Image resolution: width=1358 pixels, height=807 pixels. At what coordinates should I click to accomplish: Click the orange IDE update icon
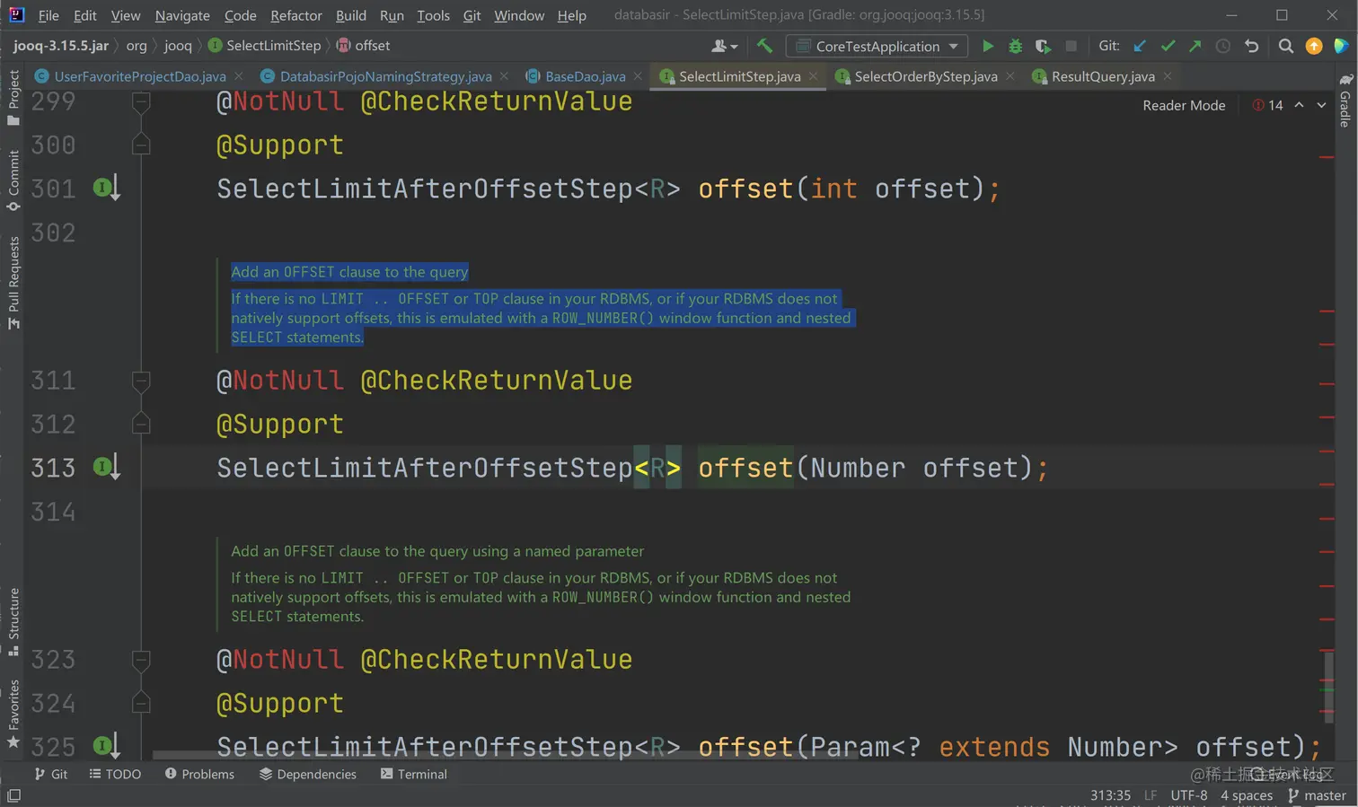1314,46
